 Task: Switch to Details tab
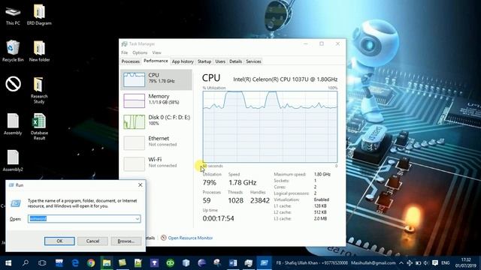(235, 61)
